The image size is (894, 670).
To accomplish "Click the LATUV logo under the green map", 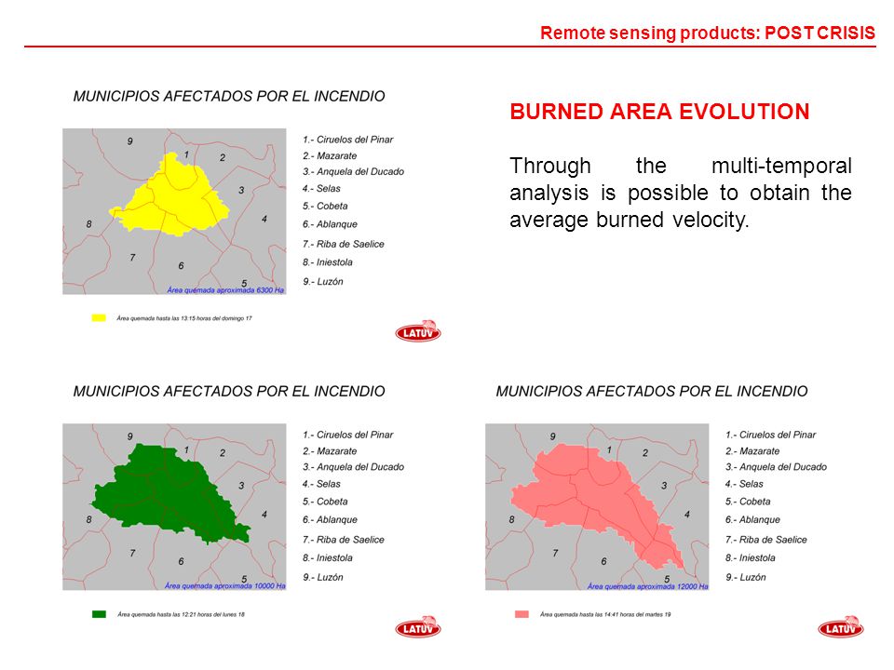I will coord(418,626).
